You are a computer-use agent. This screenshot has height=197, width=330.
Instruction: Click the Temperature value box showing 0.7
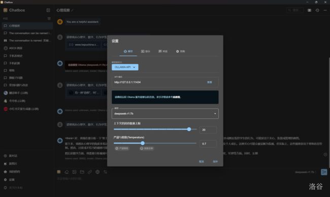click(x=208, y=144)
